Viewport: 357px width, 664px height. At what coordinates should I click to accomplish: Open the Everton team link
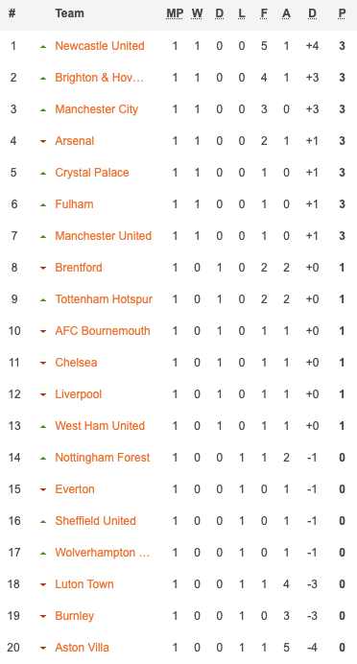pyautogui.click(x=75, y=489)
